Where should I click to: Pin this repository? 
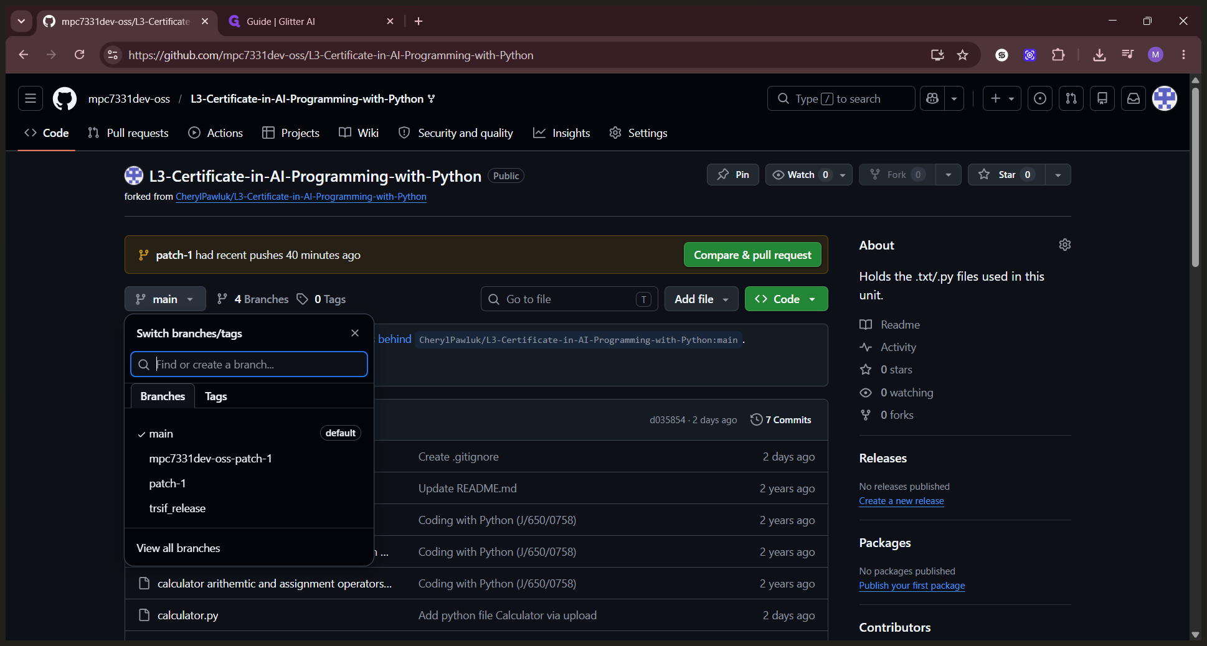(x=733, y=174)
